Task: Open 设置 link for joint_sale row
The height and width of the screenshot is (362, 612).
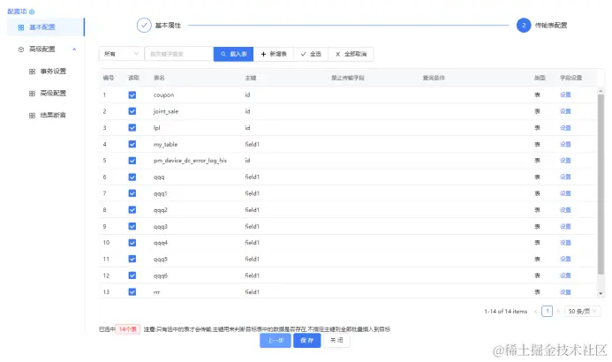Action: pyautogui.click(x=565, y=111)
